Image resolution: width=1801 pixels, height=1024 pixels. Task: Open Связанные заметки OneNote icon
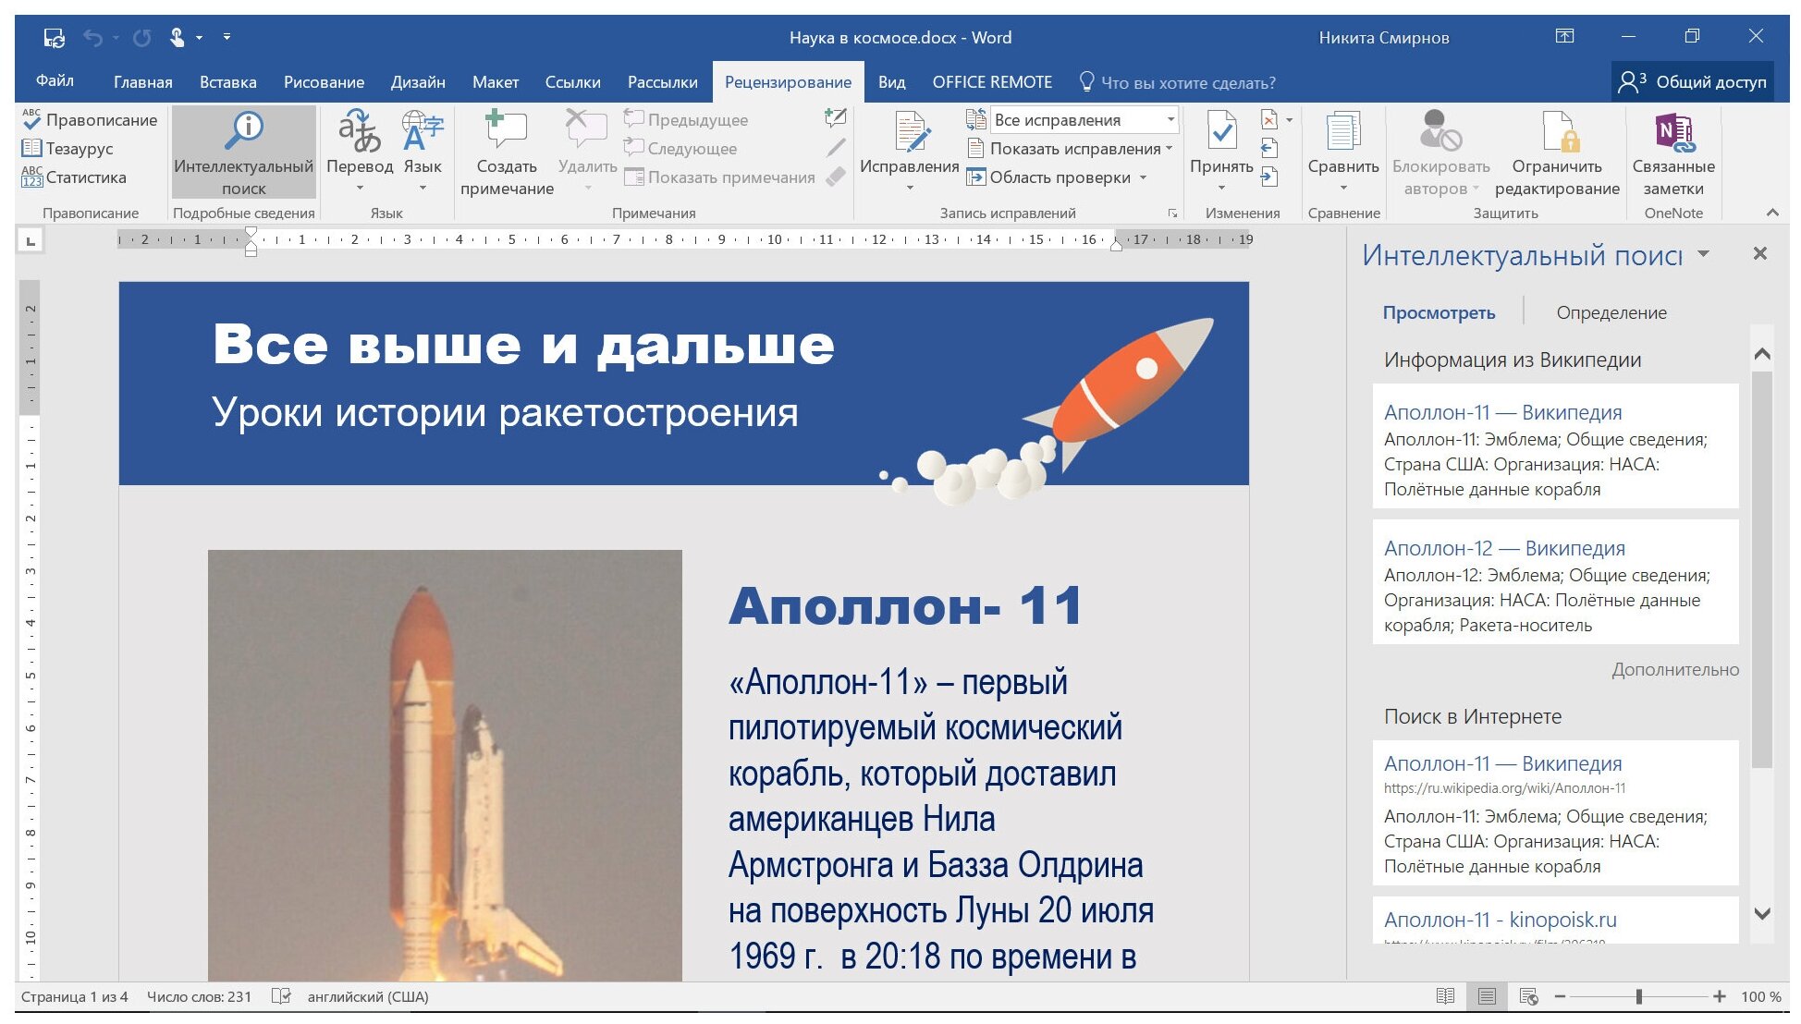tap(1672, 132)
